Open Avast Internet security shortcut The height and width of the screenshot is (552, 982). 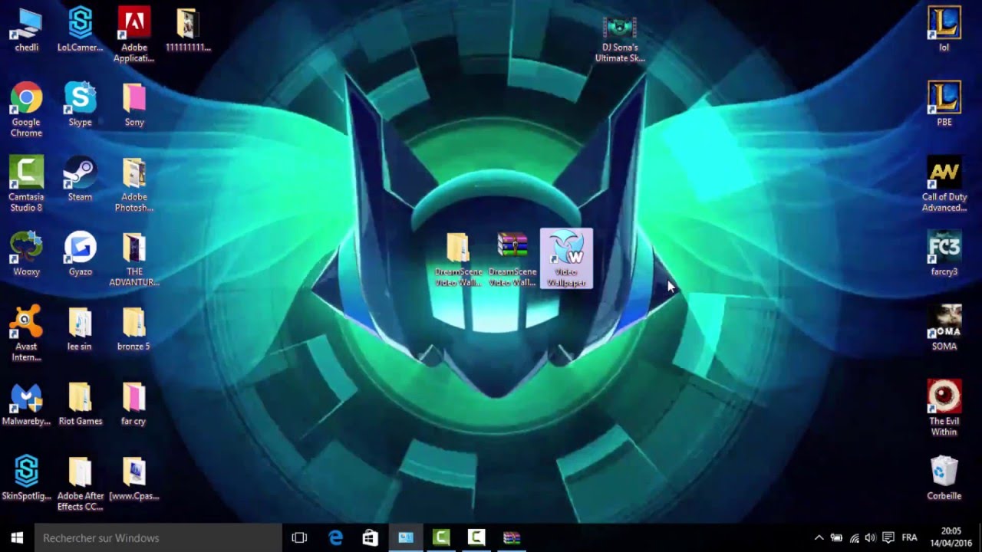point(26,334)
